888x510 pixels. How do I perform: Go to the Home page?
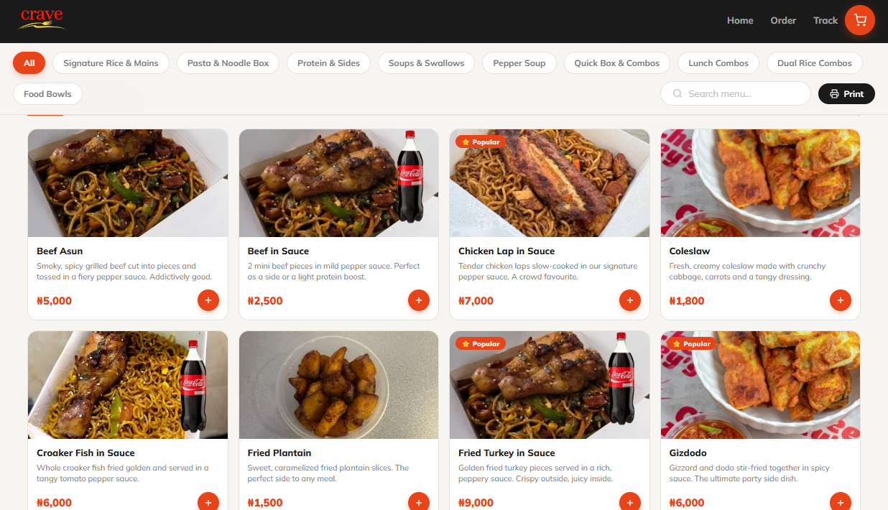click(x=740, y=21)
